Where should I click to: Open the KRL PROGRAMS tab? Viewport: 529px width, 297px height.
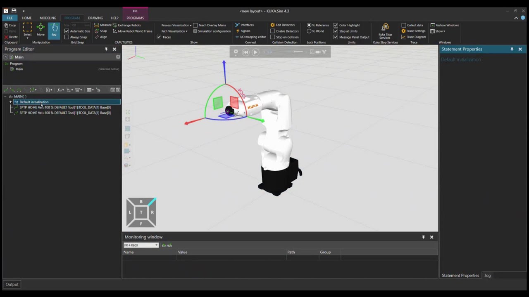point(135,18)
